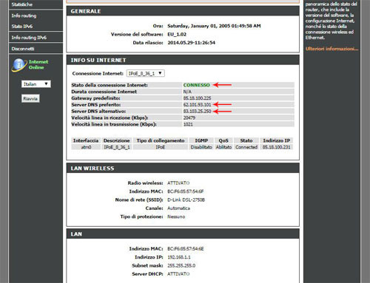Open the Connessione Internet dropdown IPoE_8_36_1
Screen dimensions: 370x283
tap(146, 73)
